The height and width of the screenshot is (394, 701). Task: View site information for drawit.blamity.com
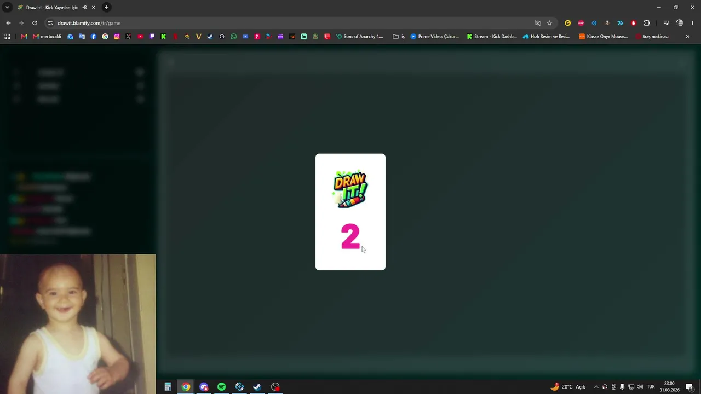pyautogui.click(x=50, y=23)
